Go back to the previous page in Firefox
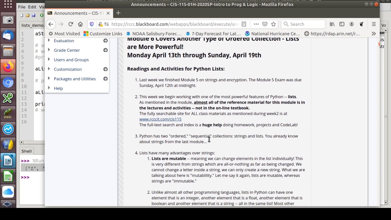 (x=51, y=24)
